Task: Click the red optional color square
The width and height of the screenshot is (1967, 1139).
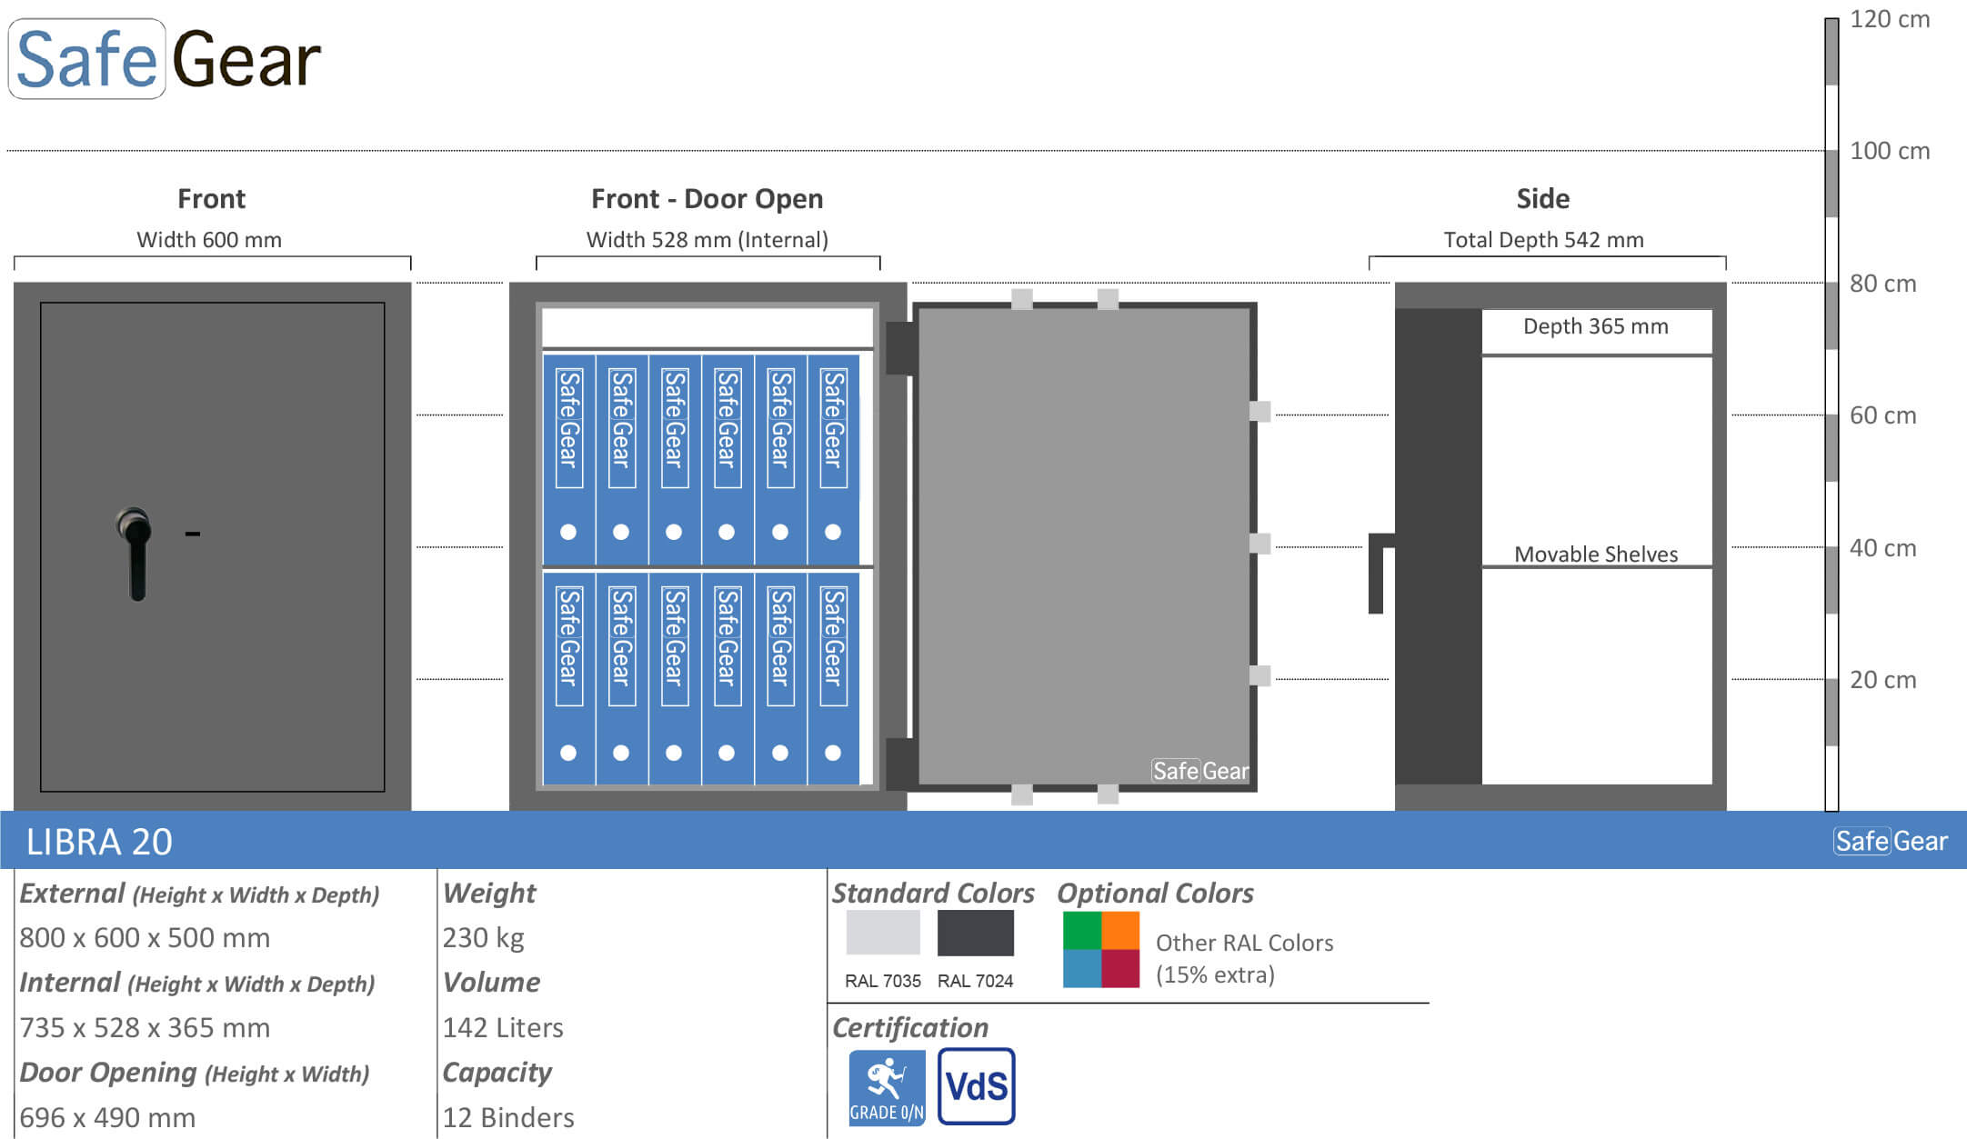Action: (1120, 969)
